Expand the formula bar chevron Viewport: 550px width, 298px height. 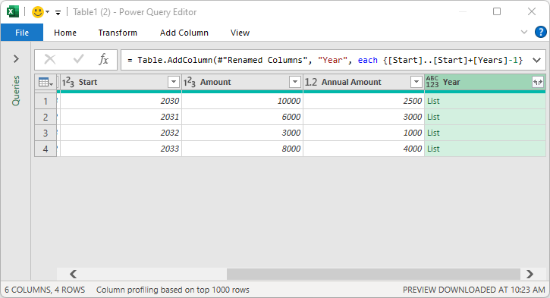[x=536, y=60]
